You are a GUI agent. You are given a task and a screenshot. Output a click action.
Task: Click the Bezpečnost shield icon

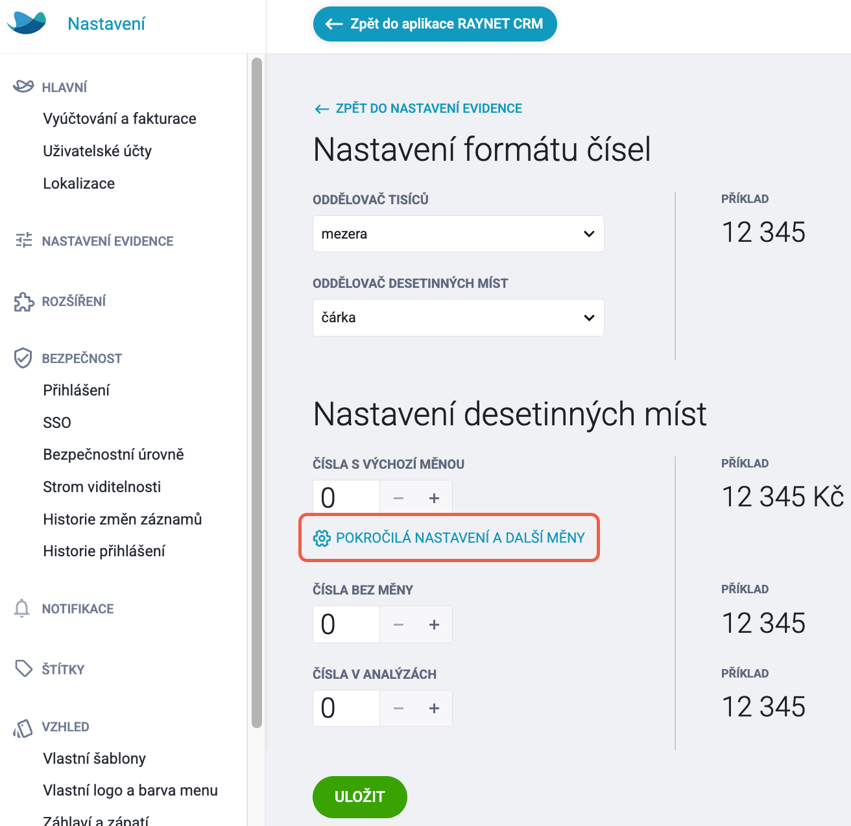tap(23, 358)
